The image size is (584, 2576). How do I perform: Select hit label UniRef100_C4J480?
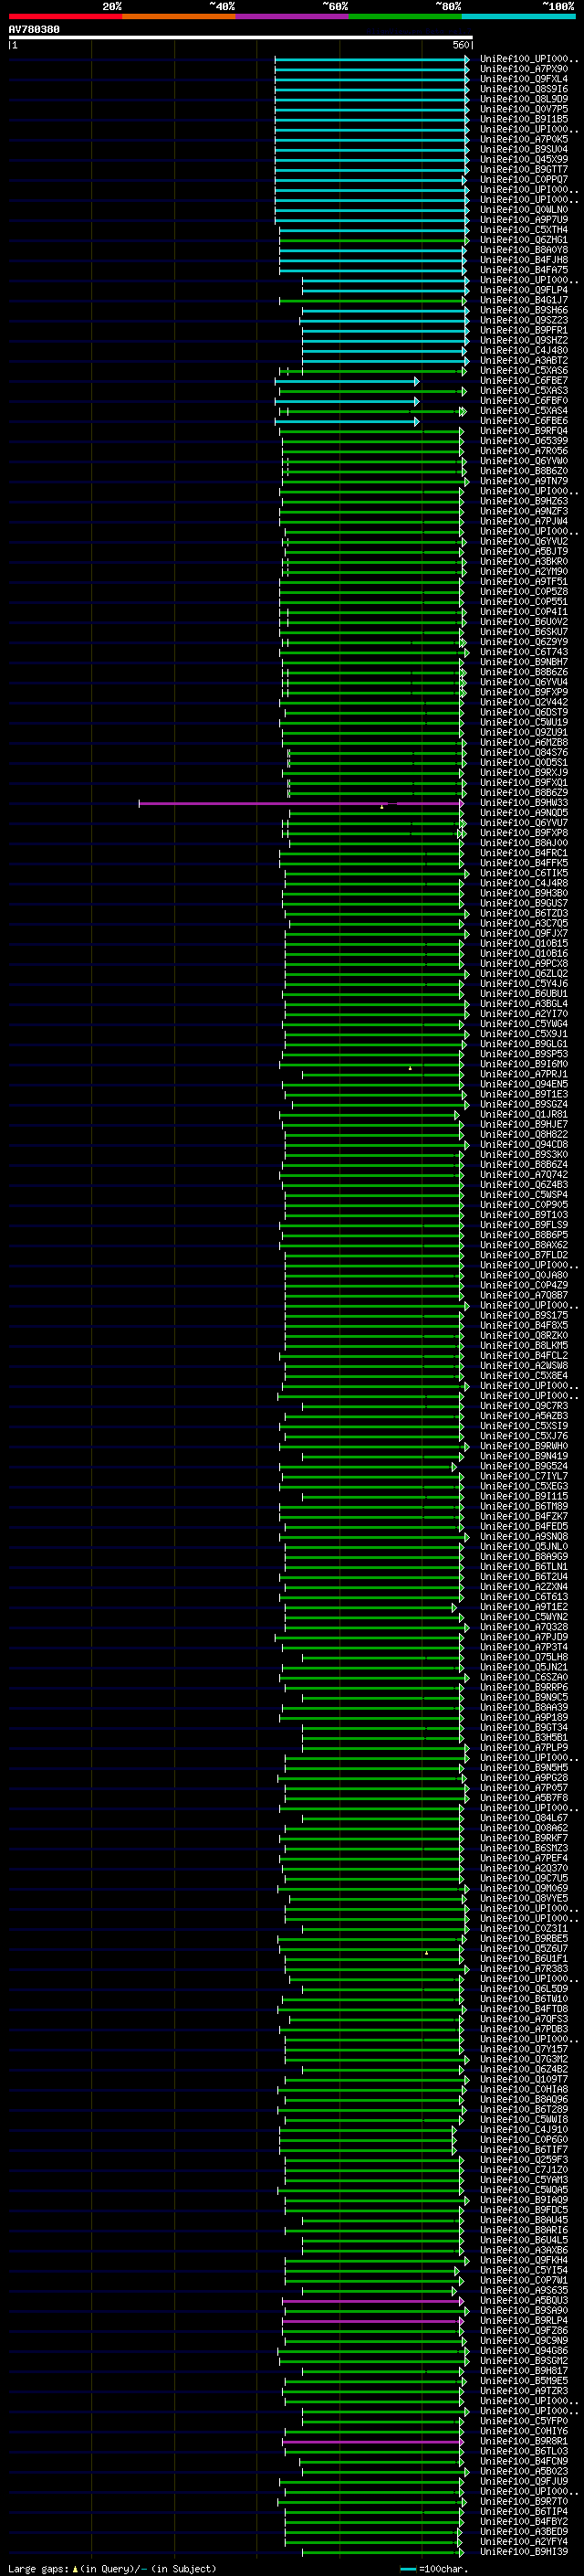524,350
